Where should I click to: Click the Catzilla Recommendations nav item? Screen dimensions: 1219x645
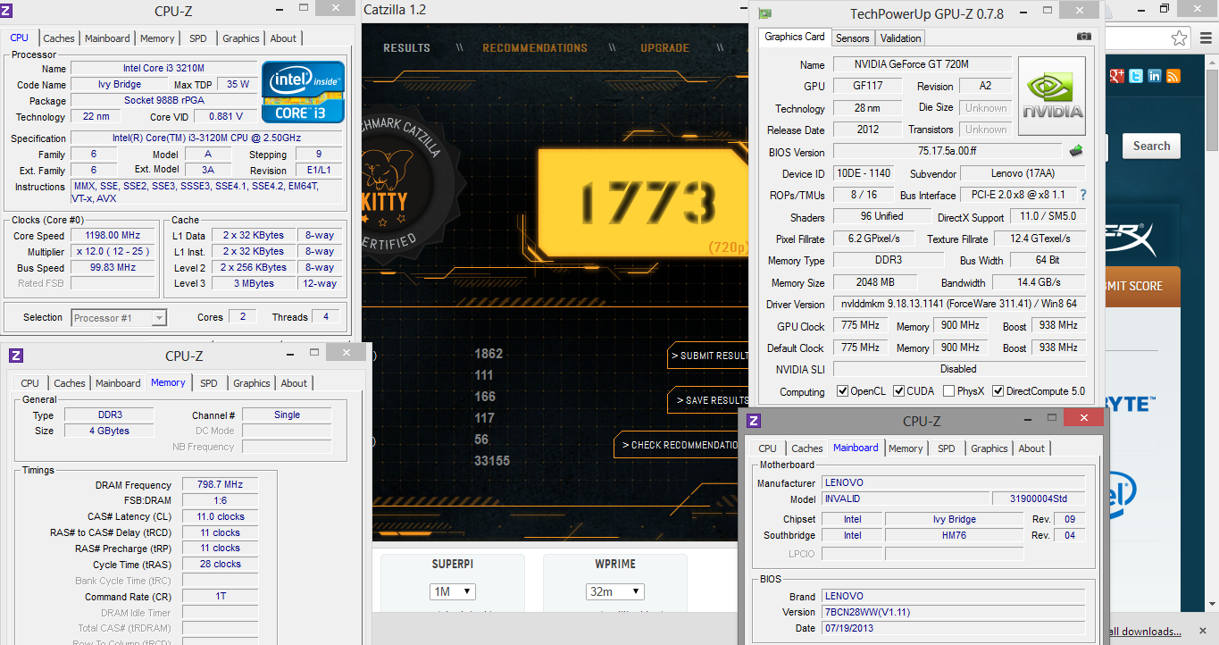point(535,48)
